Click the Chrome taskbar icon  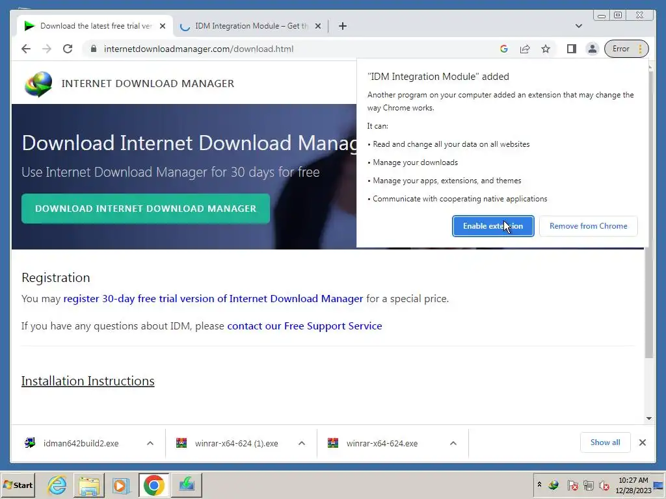click(153, 485)
